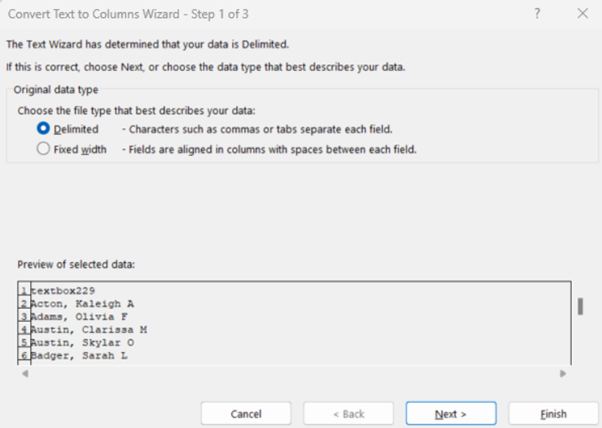This screenshot has width=602, height=428.
Task: Click the Delimited option label text
Action: pyautogui.click(x=76, y=129)
